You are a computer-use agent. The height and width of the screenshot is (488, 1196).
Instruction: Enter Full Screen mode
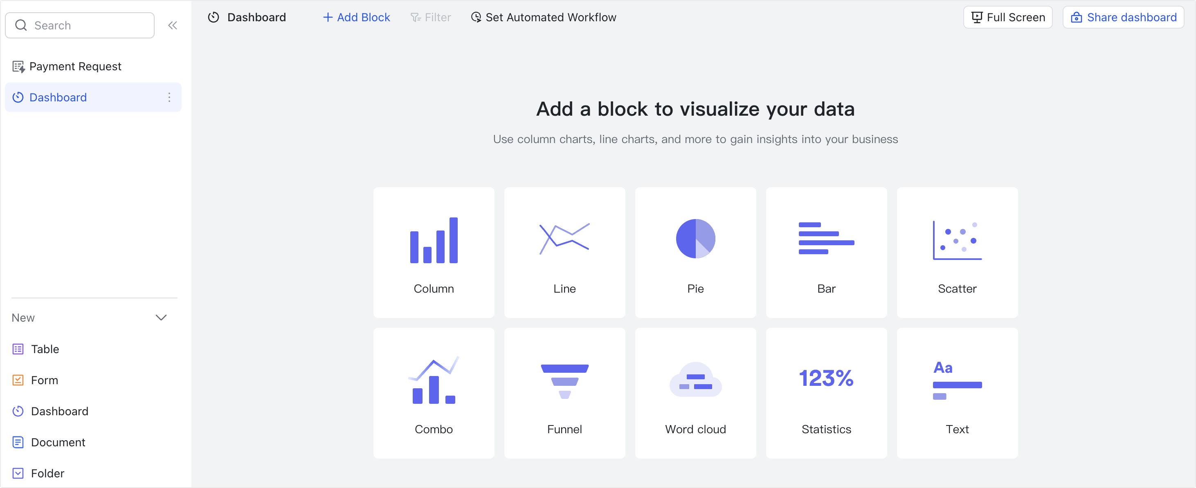(1007, 17)
